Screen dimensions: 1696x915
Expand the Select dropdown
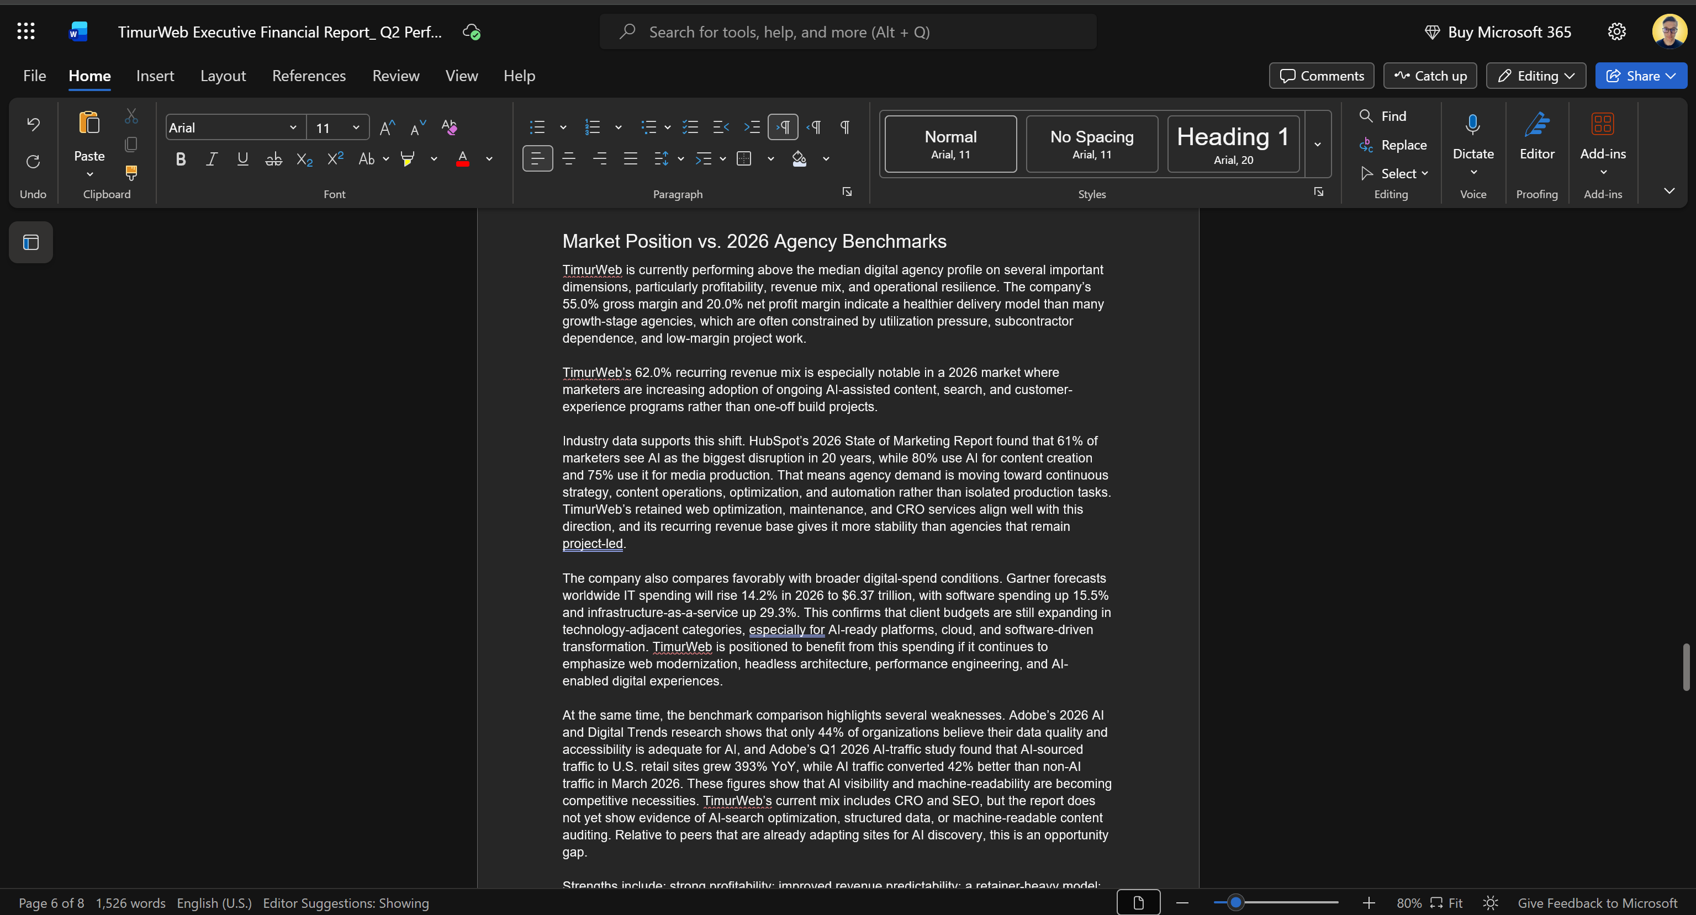pos(1394,173)
